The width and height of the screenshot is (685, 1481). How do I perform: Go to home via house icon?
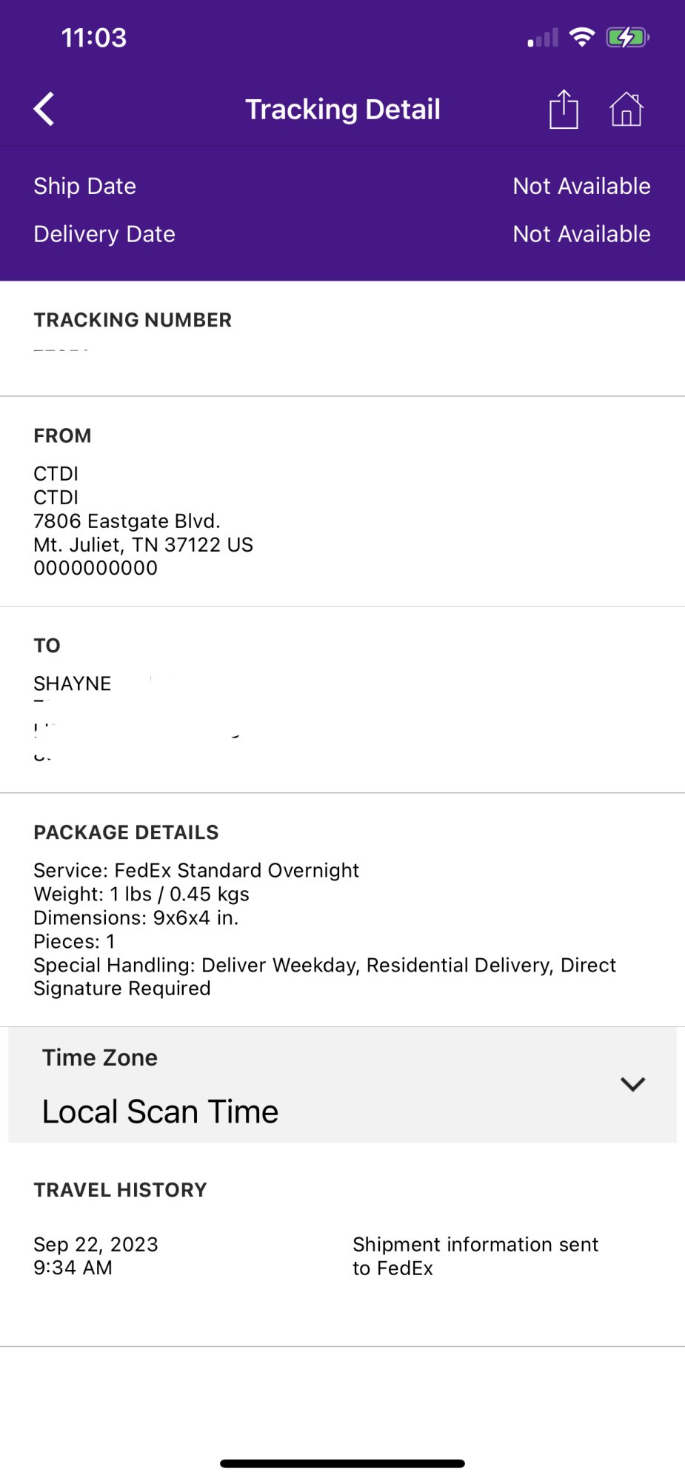pyautogui.click(x=626, y=110)
